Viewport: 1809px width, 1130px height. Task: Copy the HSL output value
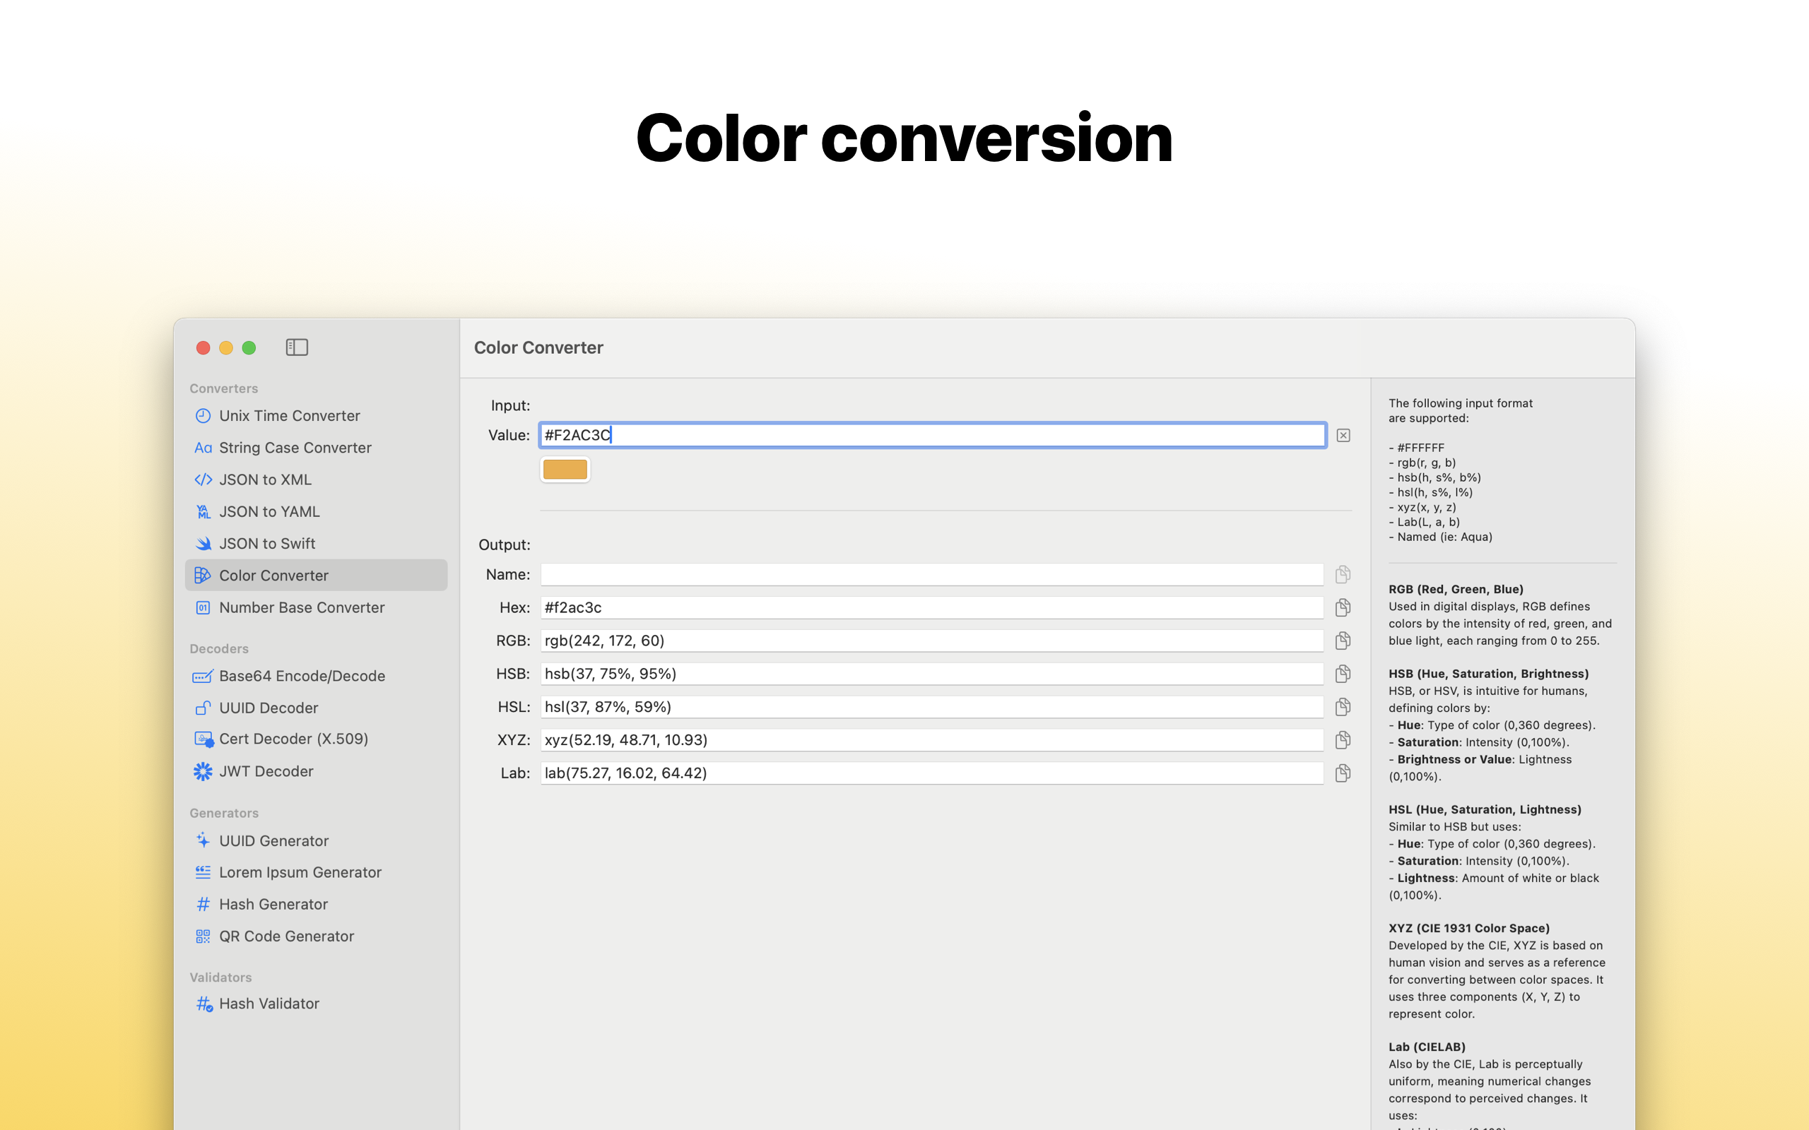tap(1343, 706)
